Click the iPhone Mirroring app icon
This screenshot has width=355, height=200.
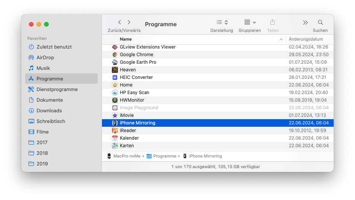pyautogui.click(x=115, y=123)
